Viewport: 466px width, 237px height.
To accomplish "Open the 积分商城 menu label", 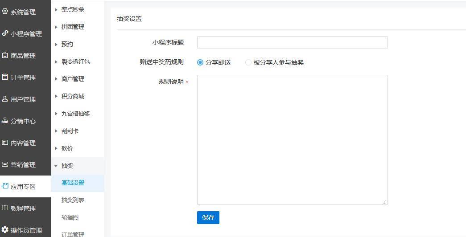I will coord(73,96).
